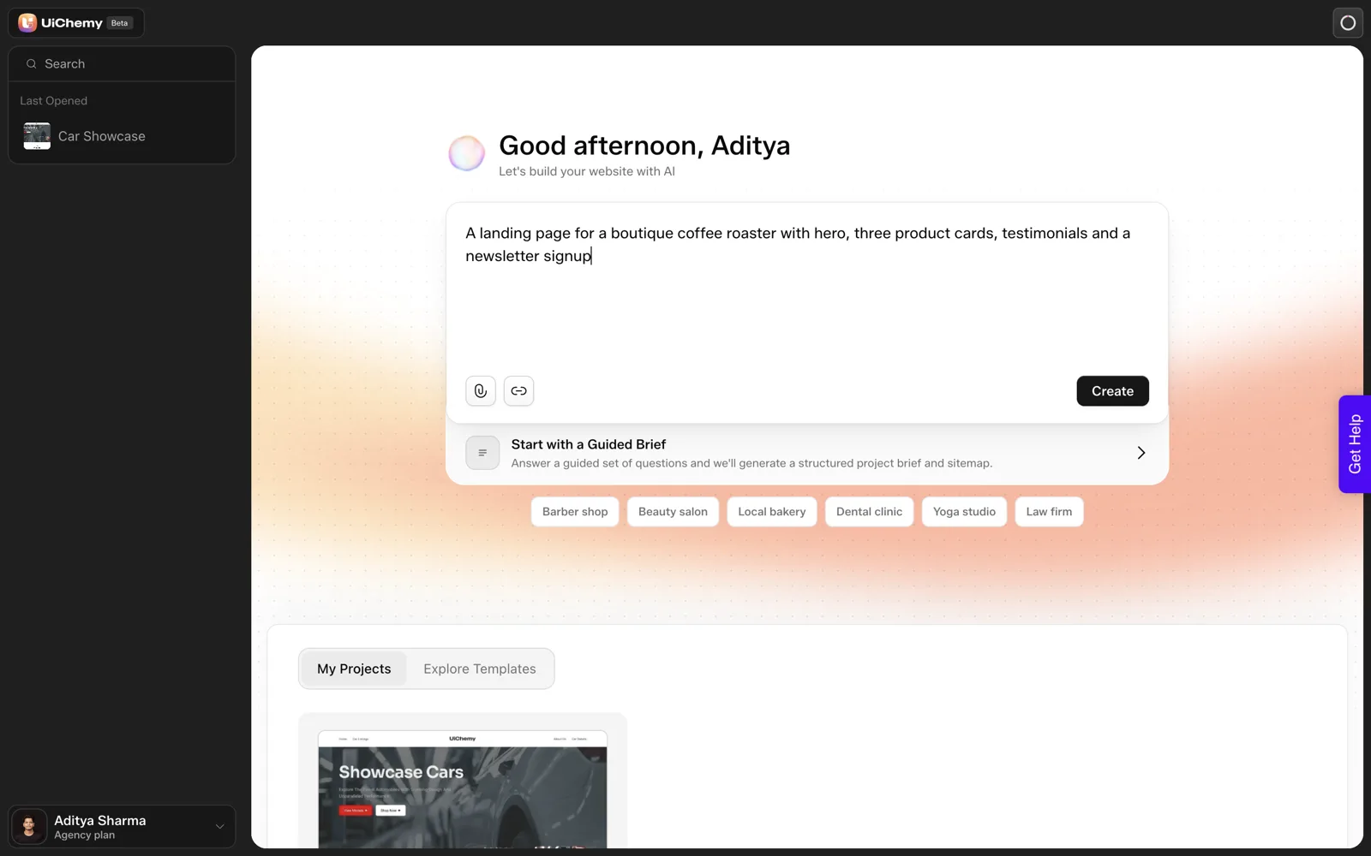The image size is (1371, 856).
Task: Click the search magnifier icon
Action: pos(32,64)
